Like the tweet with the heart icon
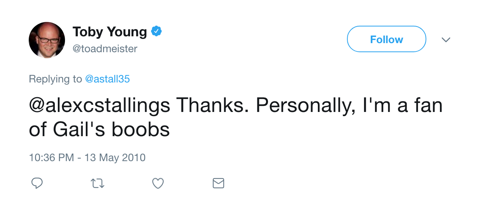 [x=158, y=183]
